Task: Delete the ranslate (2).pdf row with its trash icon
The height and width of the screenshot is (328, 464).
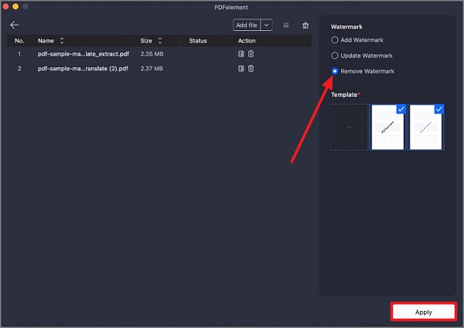Action: pyautogui.click(x=251, y=69)
